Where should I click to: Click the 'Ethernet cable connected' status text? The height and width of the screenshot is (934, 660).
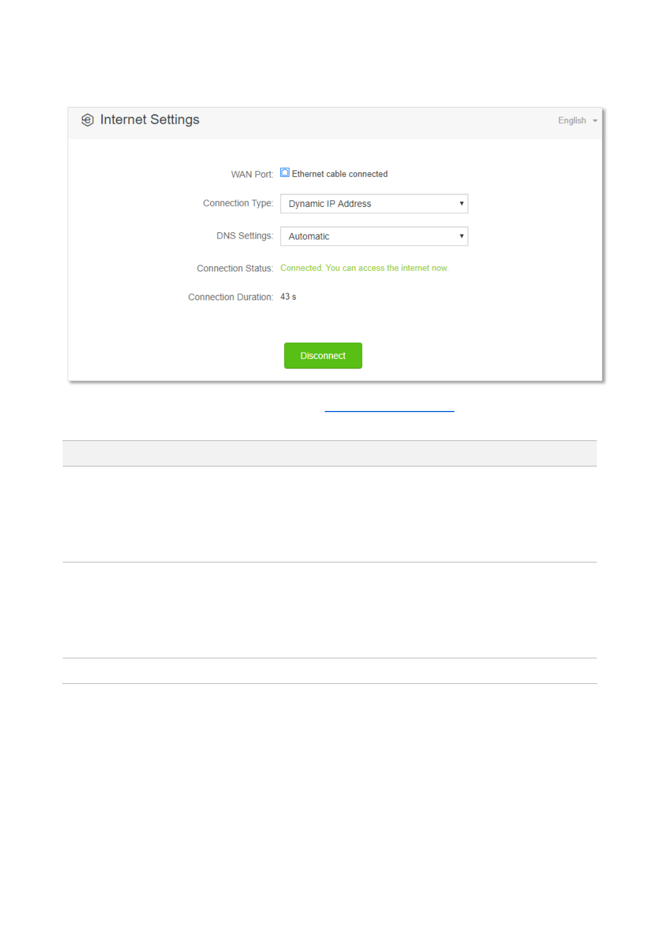(x=340, y=174)
